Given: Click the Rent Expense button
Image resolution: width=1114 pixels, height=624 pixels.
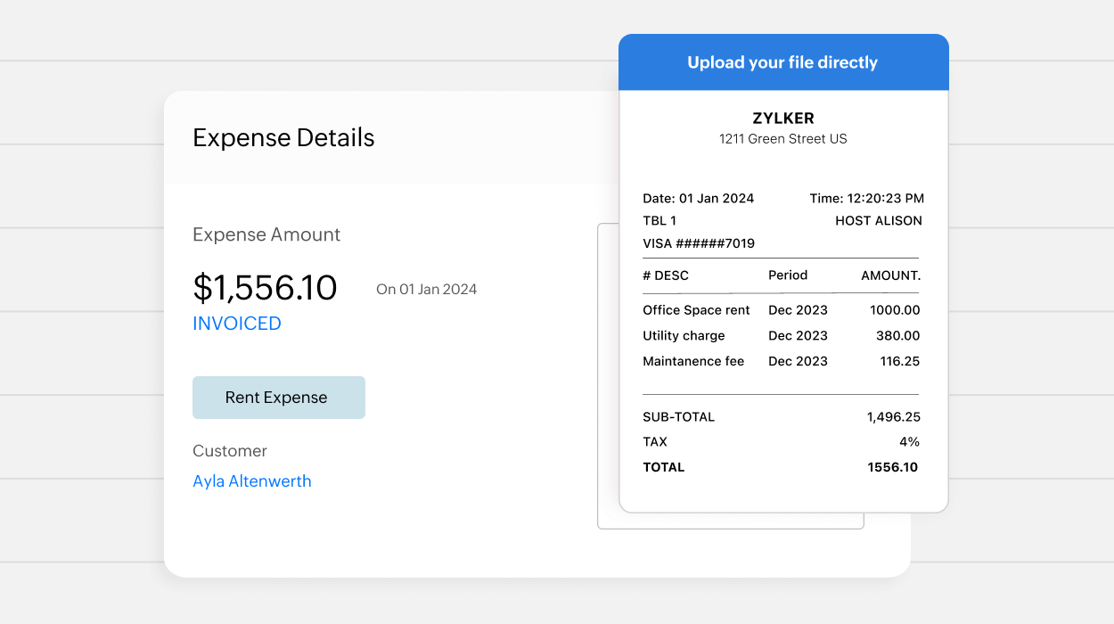Looking at the screenshot, I should pyautogui.click(x=278, y=398).
